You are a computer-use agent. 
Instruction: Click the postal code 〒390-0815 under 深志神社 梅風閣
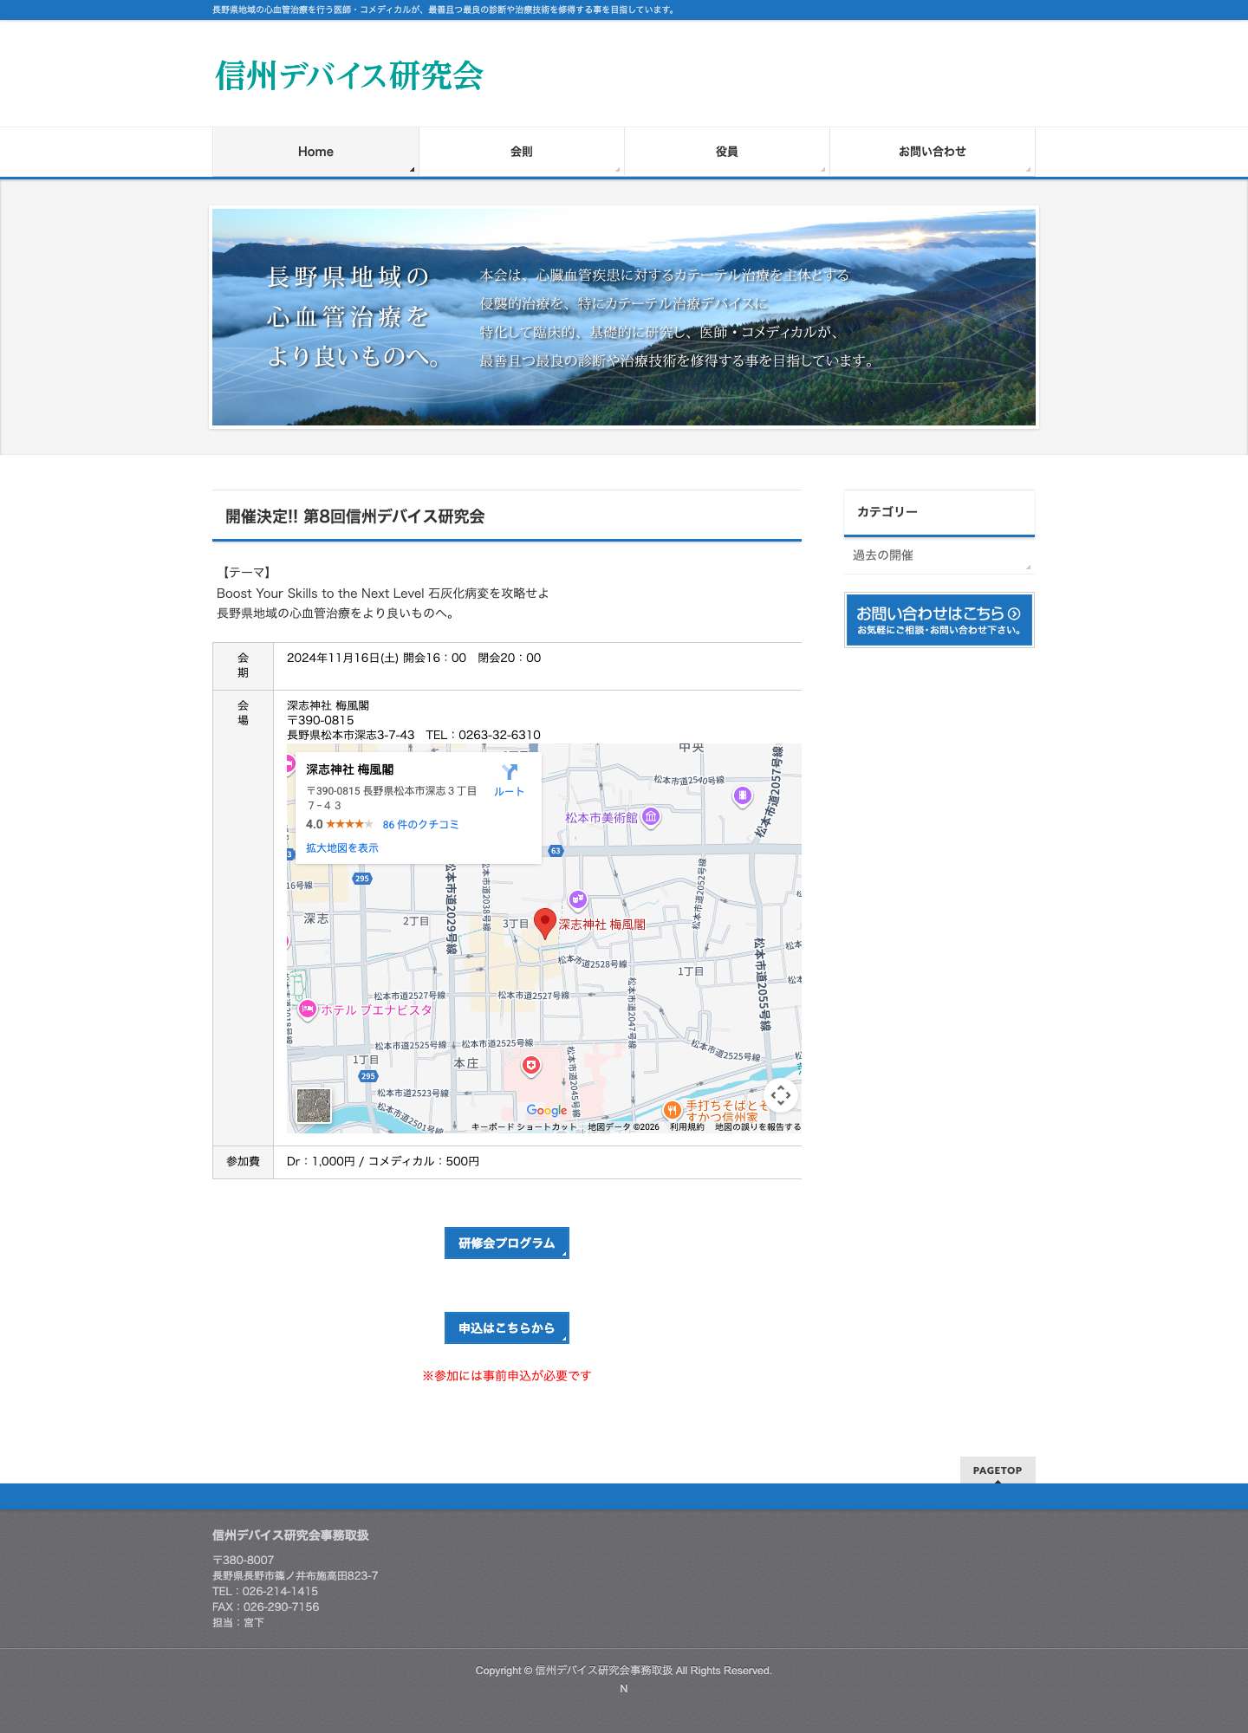tap(321, 721)
